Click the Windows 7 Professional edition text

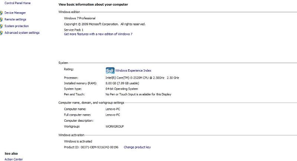click(79, 18)
